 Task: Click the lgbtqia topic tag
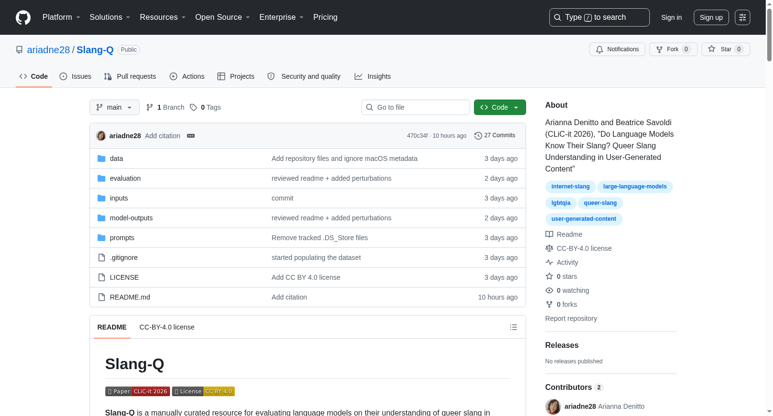(561, 203)
